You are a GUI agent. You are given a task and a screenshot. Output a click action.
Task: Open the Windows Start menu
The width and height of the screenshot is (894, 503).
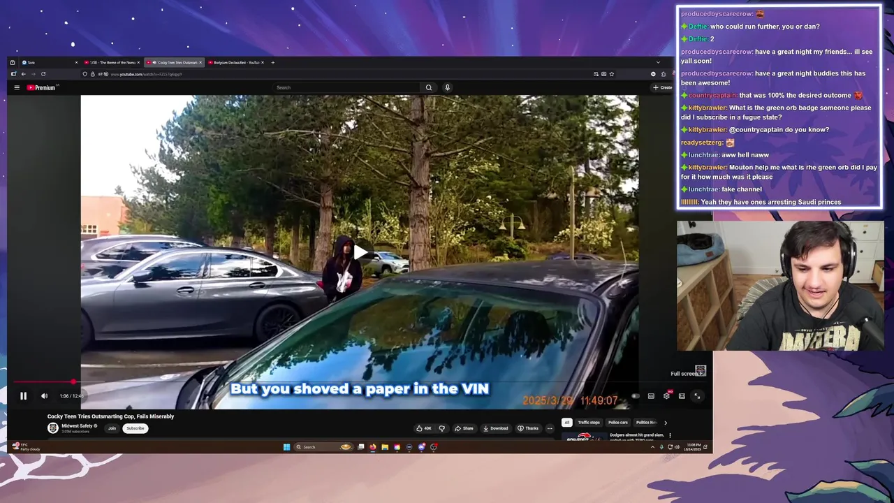pyautogui.click(x=286, y=447)
